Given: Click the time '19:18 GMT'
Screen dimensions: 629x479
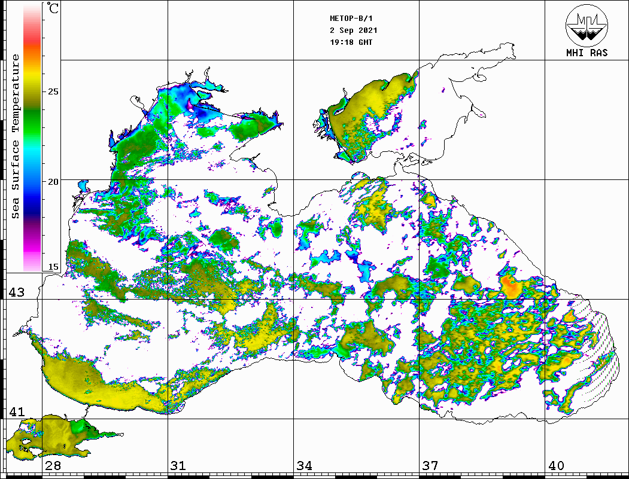Looking at the screenshot, I should point(351,42).
